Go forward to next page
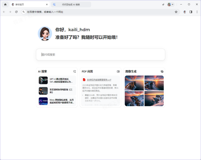The width and height of the screenshot is (201, 160). click(10, 12)
